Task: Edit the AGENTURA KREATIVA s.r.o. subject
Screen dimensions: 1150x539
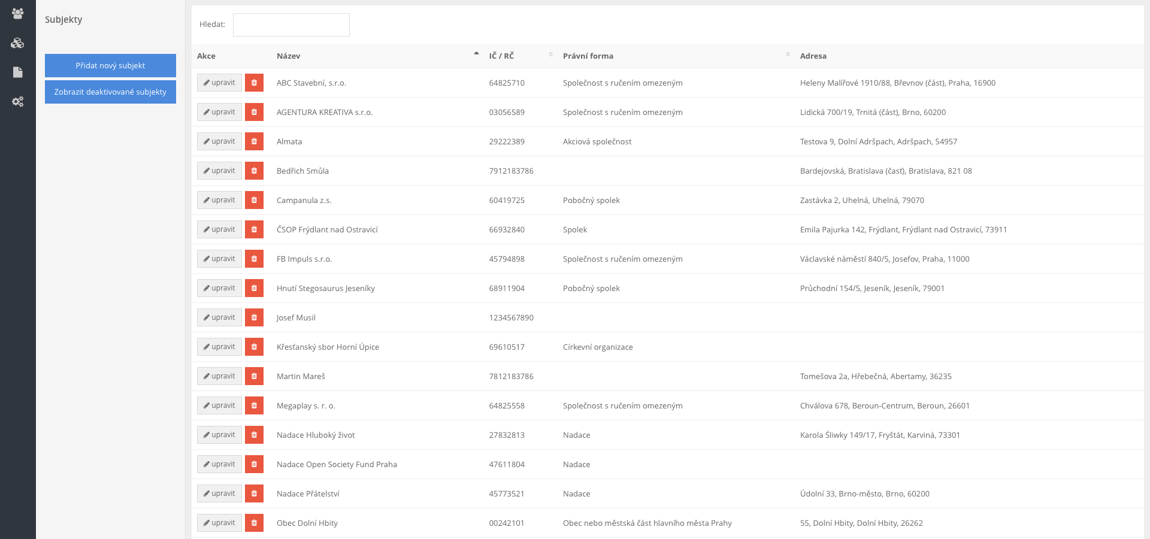Action: 219,112
